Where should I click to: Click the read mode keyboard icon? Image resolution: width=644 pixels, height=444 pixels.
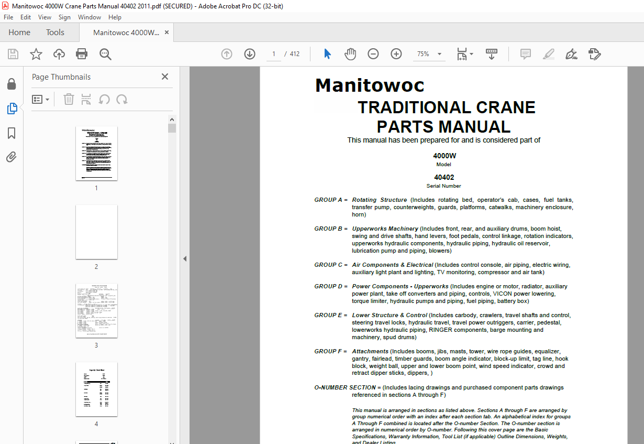pyautogui.click(x=492, y=54)
